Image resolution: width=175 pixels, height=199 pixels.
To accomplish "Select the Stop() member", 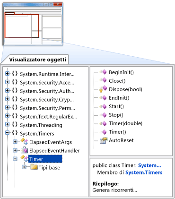I will click(116, 115).
